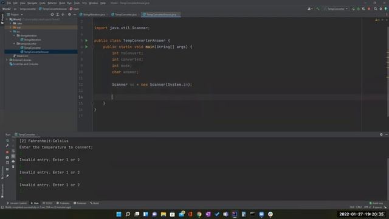Viewport: 389px width, 219px height.
Task: Stop the running process in Run panel
Action: pos(7,151)
